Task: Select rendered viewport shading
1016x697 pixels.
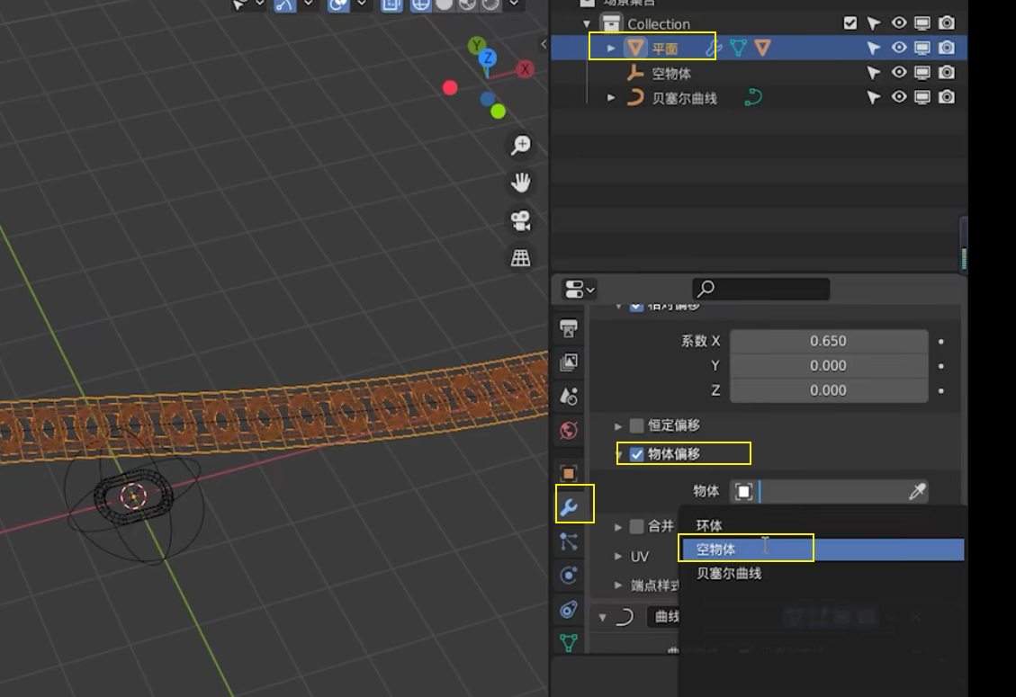Action: tap(490, 4)
